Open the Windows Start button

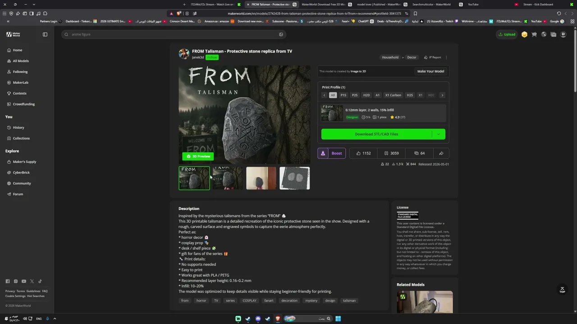tap(338, 319)
